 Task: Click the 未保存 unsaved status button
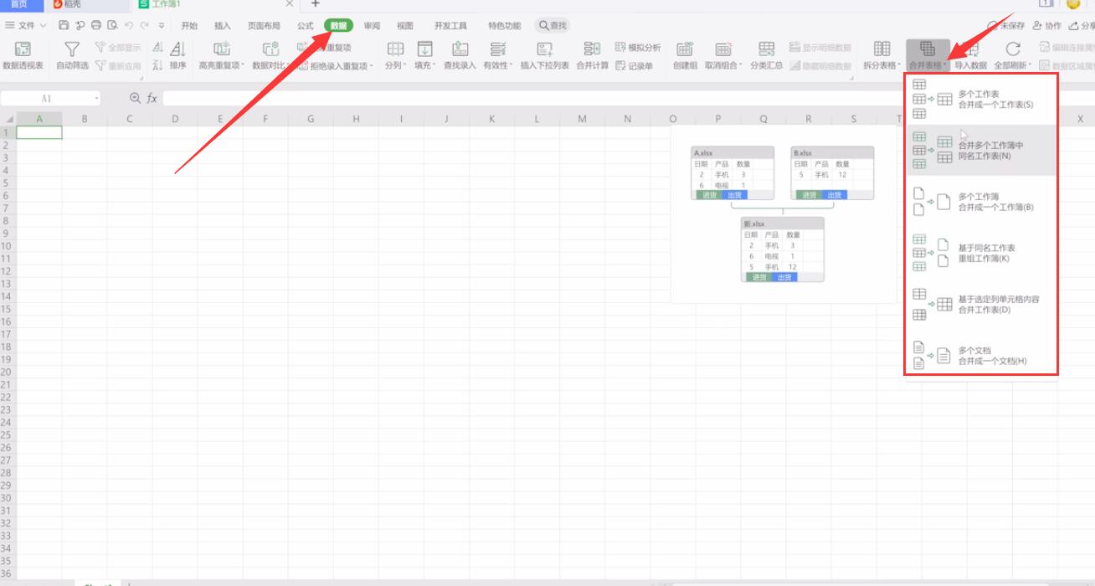click(1005, 26)
